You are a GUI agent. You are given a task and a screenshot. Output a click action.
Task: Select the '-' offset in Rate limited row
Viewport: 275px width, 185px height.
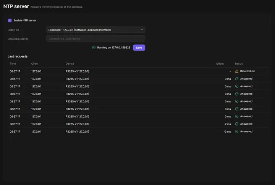point(230,71)
